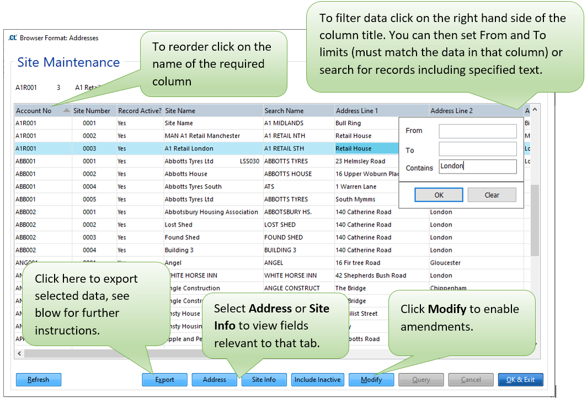Focus the To filter field
The width and height of the screenshot is (587, 399).
point(478,149)
